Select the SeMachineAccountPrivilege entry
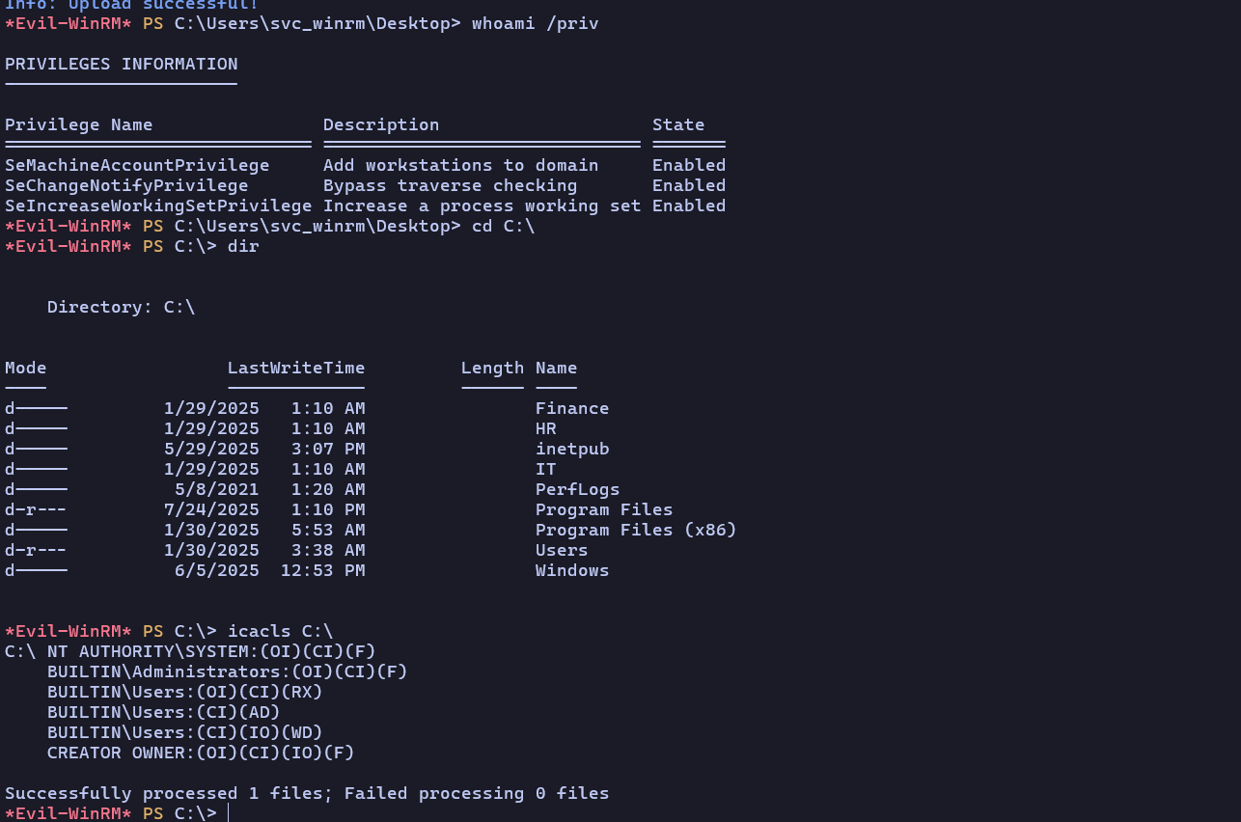This screenshot has height=822, width=1241. [137, 165]
